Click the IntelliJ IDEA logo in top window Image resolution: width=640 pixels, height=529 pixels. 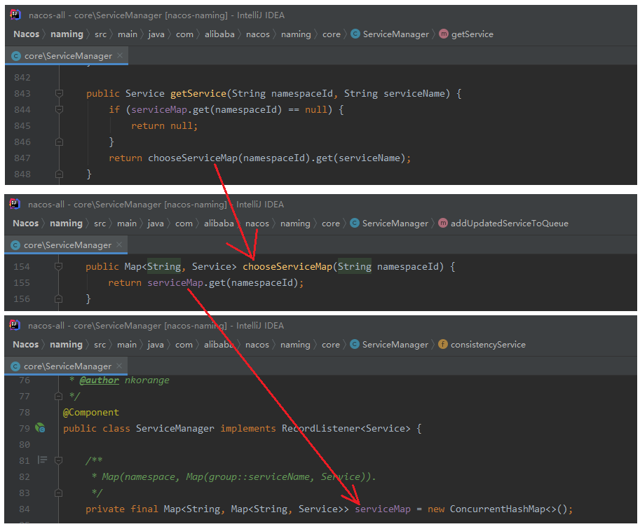click(15, 15)
